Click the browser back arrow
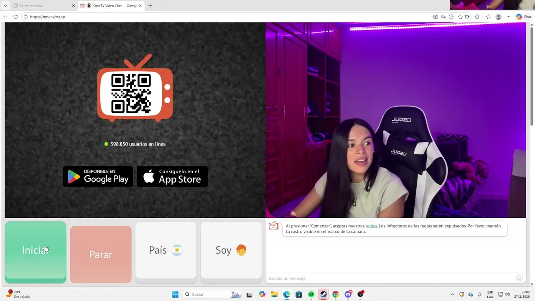The width and height of the screenshot is (535, 301). (5, 17)
